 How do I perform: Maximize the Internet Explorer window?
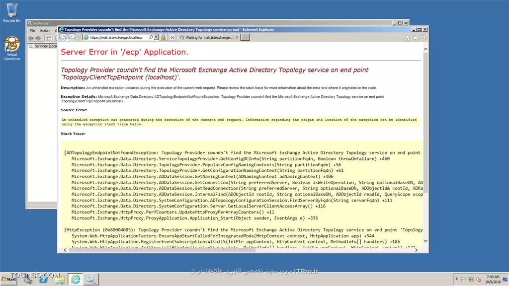point(420,29)
